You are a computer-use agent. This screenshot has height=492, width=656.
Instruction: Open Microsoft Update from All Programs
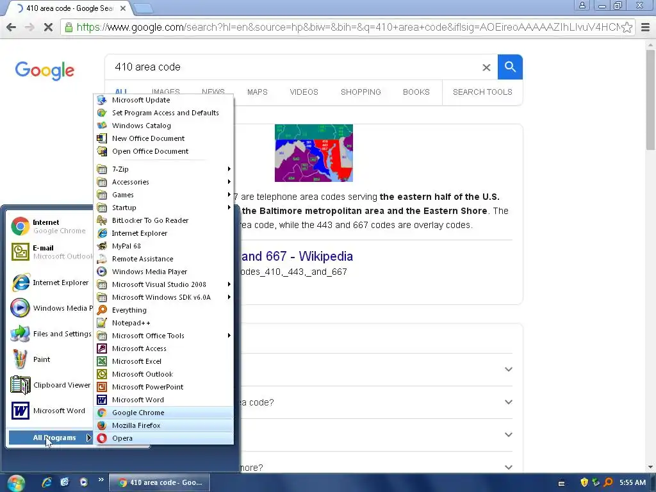(163, 100)
